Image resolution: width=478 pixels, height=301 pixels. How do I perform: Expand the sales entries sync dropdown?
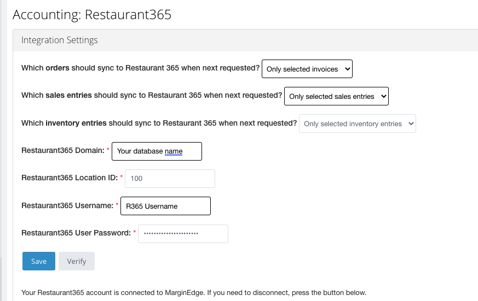336,96
